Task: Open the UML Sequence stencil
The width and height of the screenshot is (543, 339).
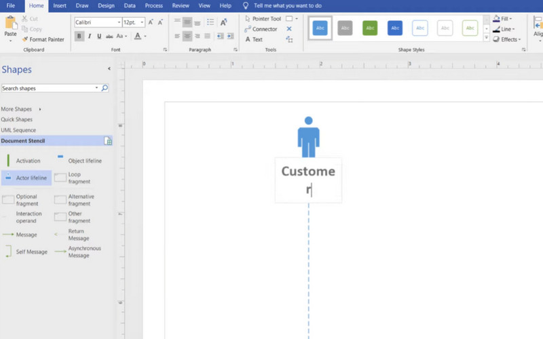Action: (18, 130)
